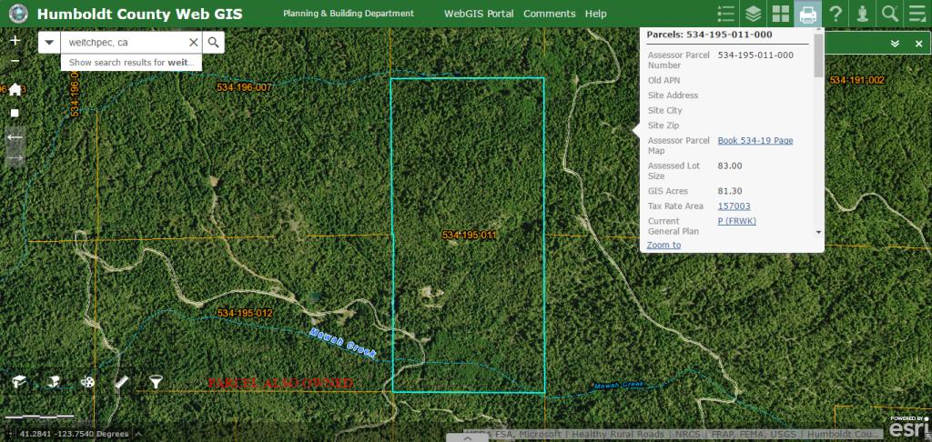Click the Print widget icon
Image resolution: width=932 pixels, height=442 pixels.
pos(807,14)
